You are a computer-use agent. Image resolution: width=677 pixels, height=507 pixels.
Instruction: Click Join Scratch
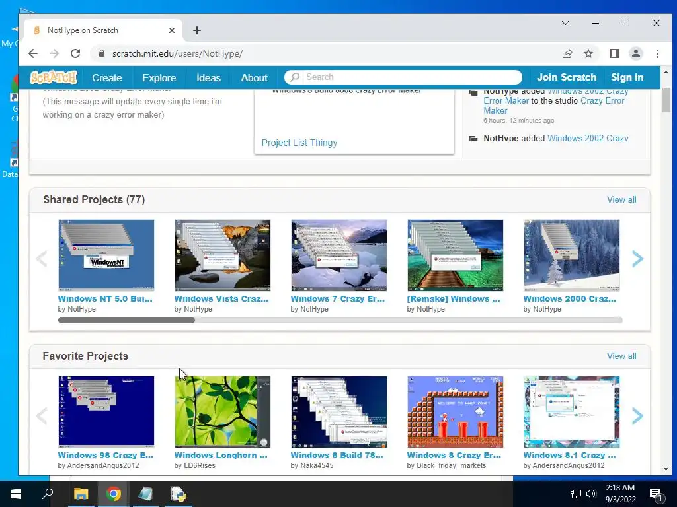(567, 77)
